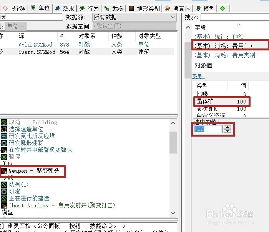Click the 正在进行的建造 icon

4,198
